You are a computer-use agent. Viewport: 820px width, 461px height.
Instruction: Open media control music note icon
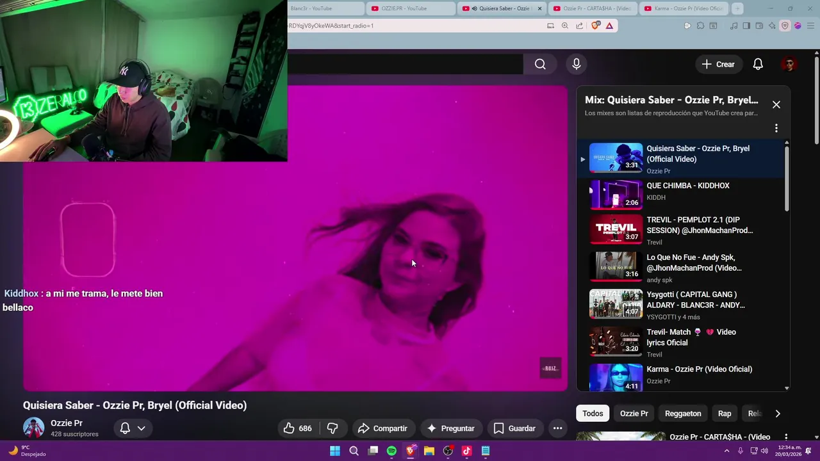pos(734,26)
